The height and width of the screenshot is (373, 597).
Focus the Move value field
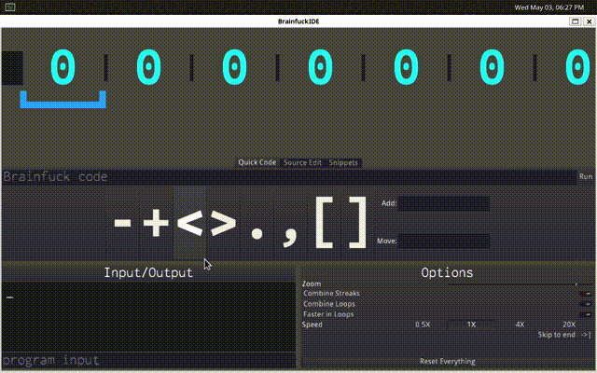click(444, 242)
